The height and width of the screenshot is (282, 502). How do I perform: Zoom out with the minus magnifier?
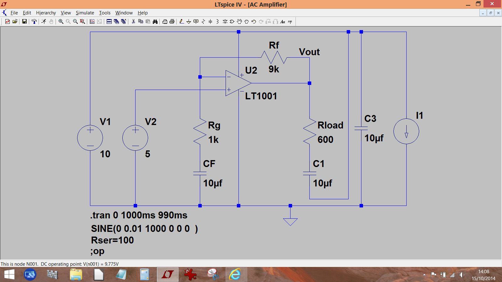point(75,22)
